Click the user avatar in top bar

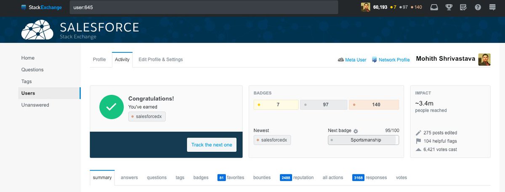[366, 7]
